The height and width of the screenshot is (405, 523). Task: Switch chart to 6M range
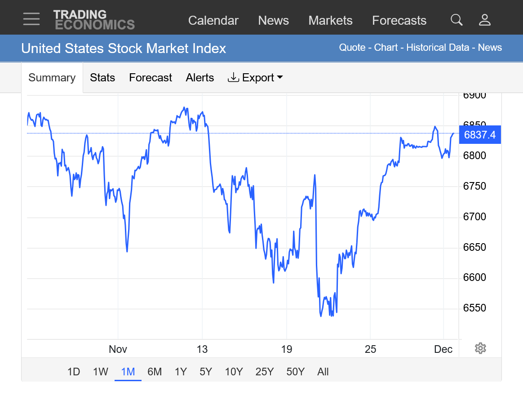click(x=155, y=372)
